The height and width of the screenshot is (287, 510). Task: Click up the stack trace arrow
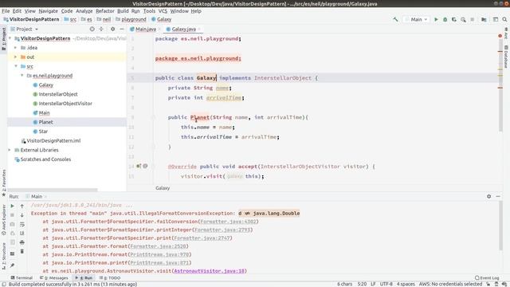click(x=22, y=206)
